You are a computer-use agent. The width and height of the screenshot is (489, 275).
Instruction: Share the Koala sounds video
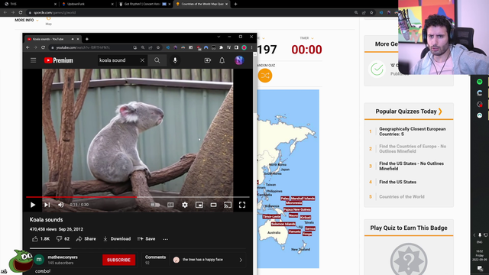point(86,239)
